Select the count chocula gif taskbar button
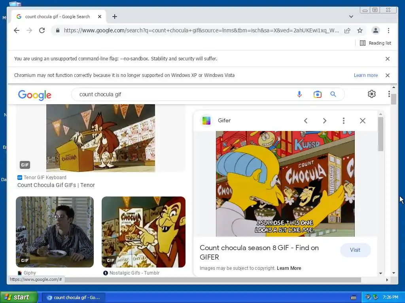This screenshot has height=303, width=405. pos(73,297)
